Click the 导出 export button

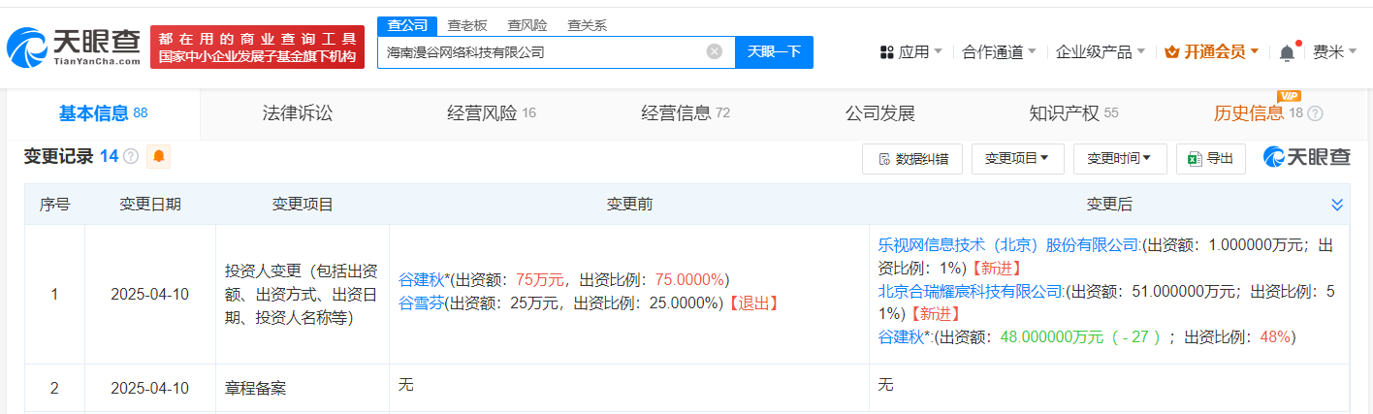click(x=1211, y=159)
